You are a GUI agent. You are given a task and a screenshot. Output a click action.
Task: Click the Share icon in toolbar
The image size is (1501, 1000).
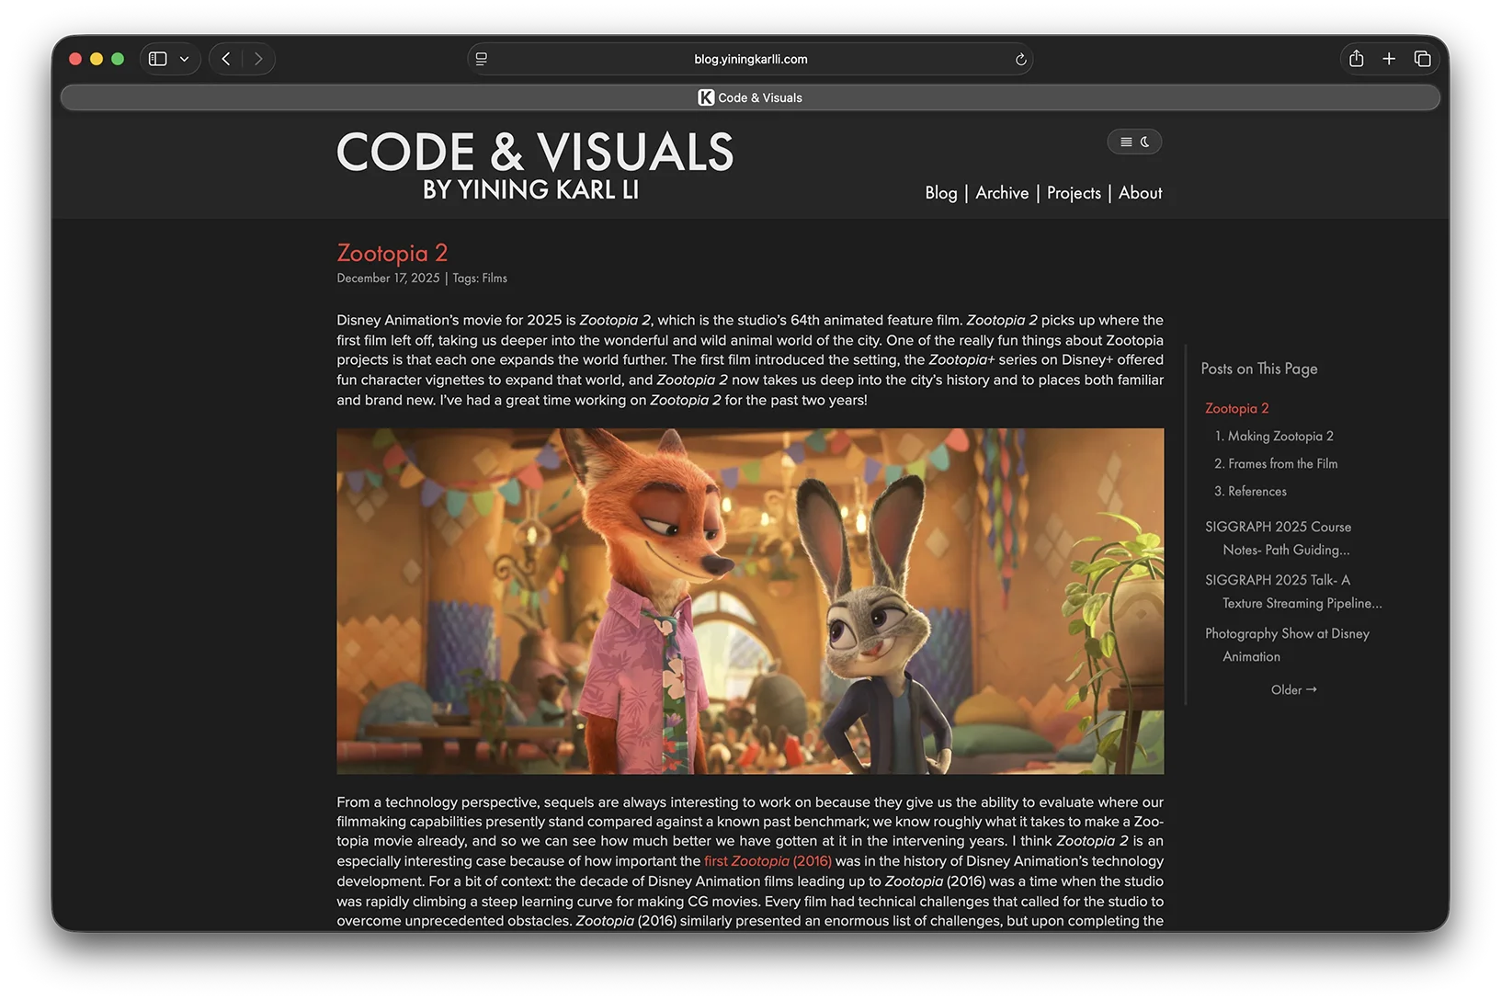pos(1356,59)
